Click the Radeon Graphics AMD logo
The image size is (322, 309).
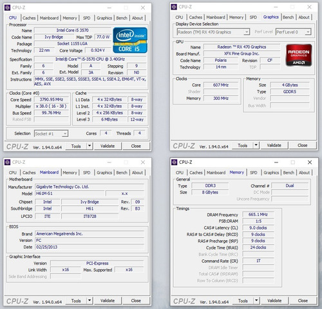pos(299,55)
